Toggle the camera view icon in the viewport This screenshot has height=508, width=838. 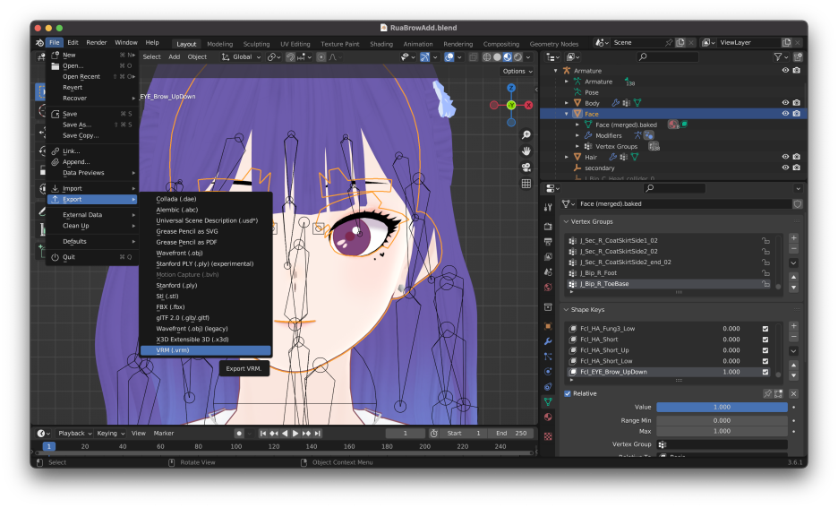point(526,168)
